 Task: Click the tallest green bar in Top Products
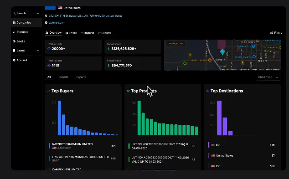click(x=139, y=118)
